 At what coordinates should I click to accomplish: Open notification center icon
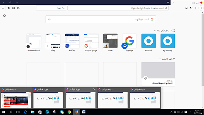(186, 112)
